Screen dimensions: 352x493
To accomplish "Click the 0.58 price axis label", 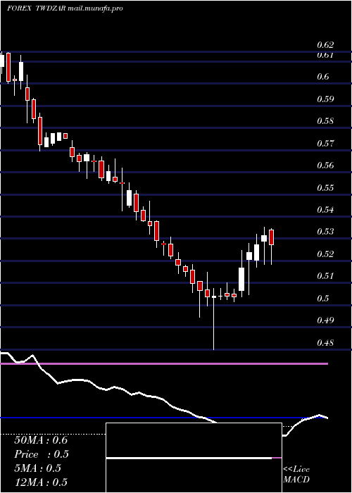I will pos(325,121).
